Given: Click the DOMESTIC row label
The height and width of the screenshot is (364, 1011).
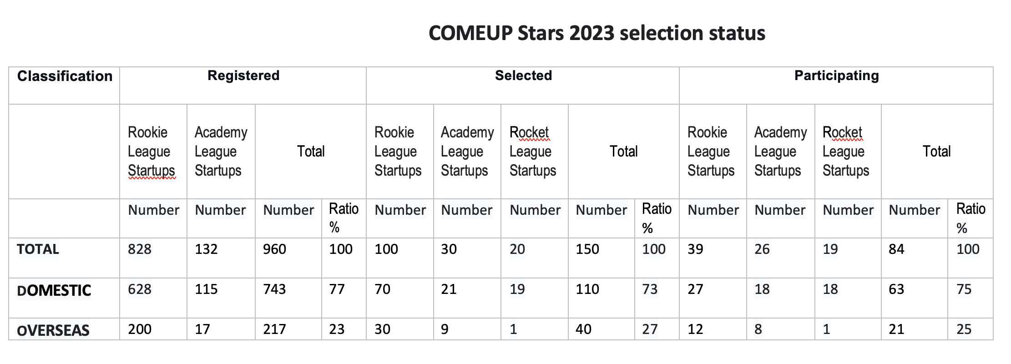Looking at the screenshot, I should coord(54,290).
